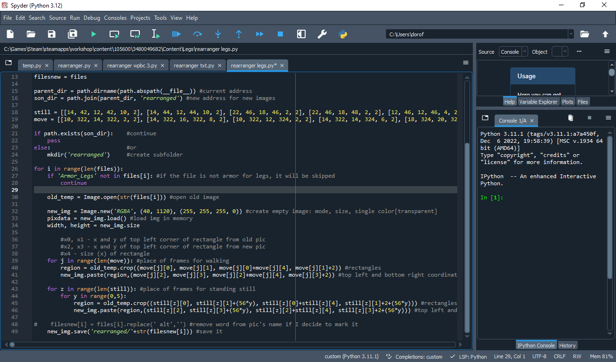The height and width of the screenshot is (362, 616).
Task: Open editor pane options hamburger menu
Action: pos(466,63)
